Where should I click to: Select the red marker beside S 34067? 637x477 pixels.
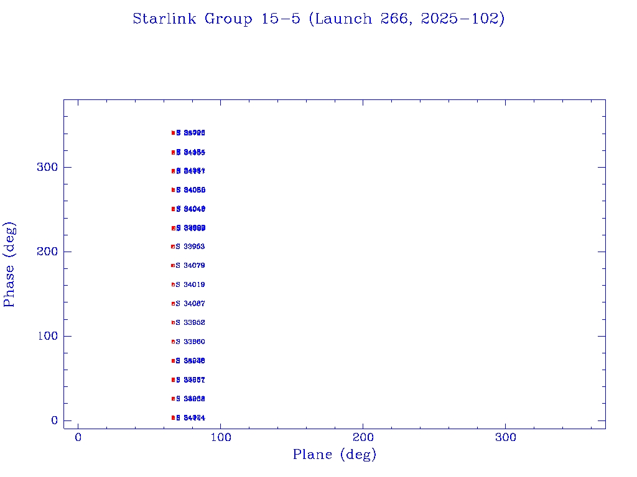(x=173, y=304)
